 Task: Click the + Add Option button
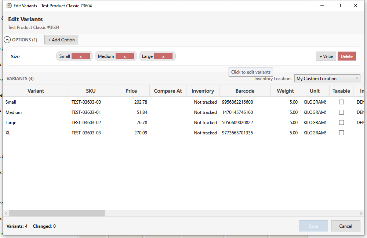pyautogui.click(x=61, y=40)
